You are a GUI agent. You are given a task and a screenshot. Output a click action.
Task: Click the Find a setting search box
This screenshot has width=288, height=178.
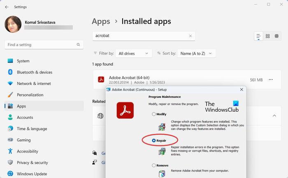44,44
